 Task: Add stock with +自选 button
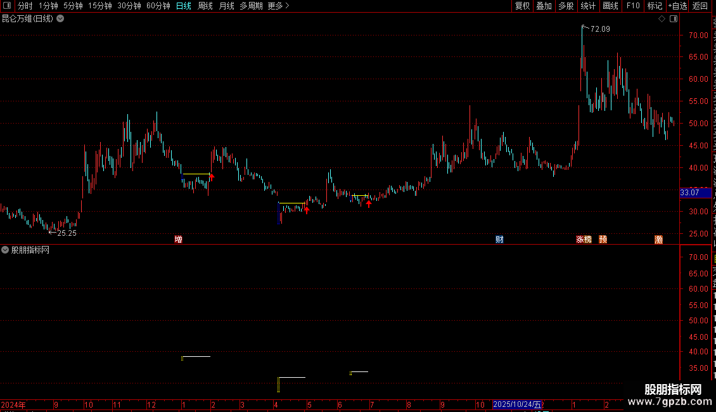pos(677,6)
